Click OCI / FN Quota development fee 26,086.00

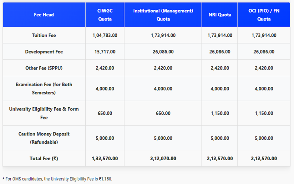(x=264, y=52)
